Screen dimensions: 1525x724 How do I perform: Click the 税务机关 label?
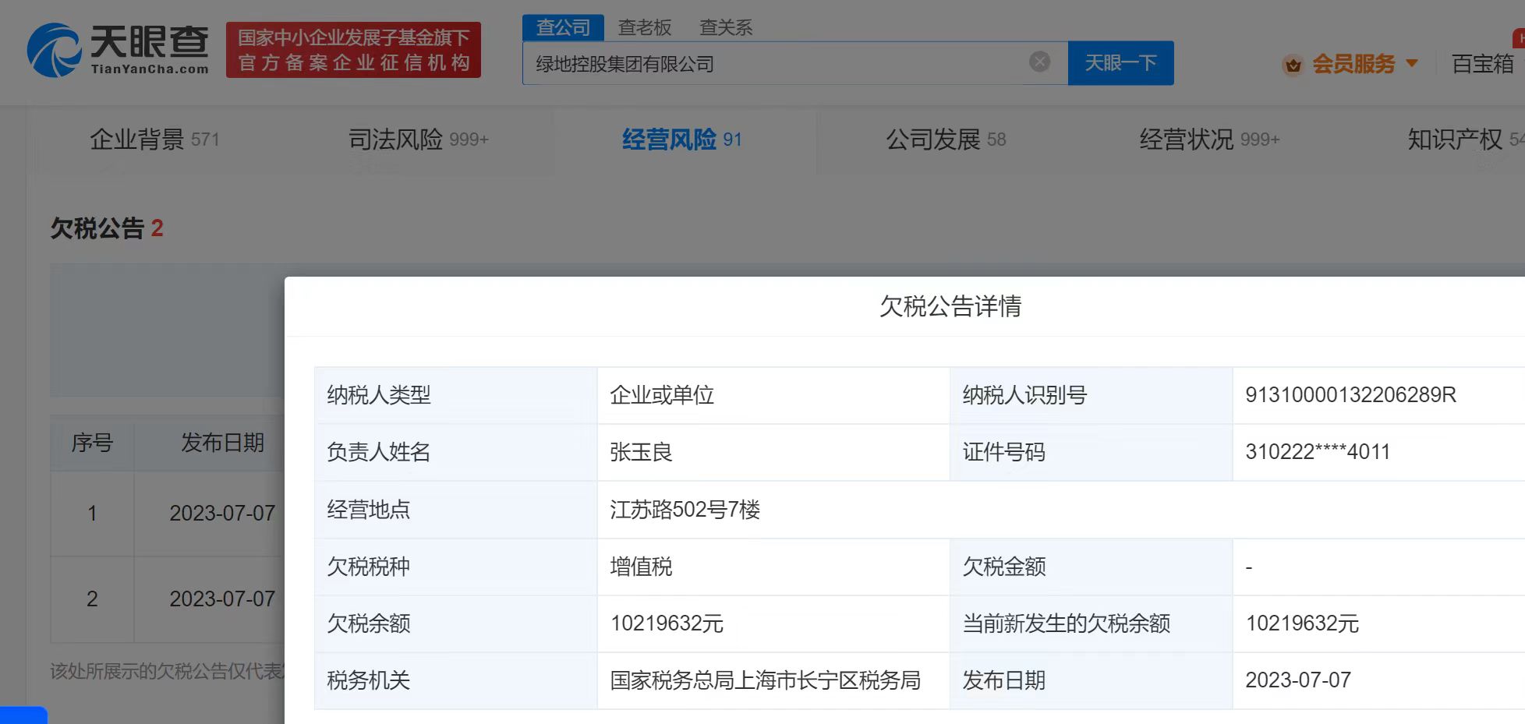pos(368,680)
